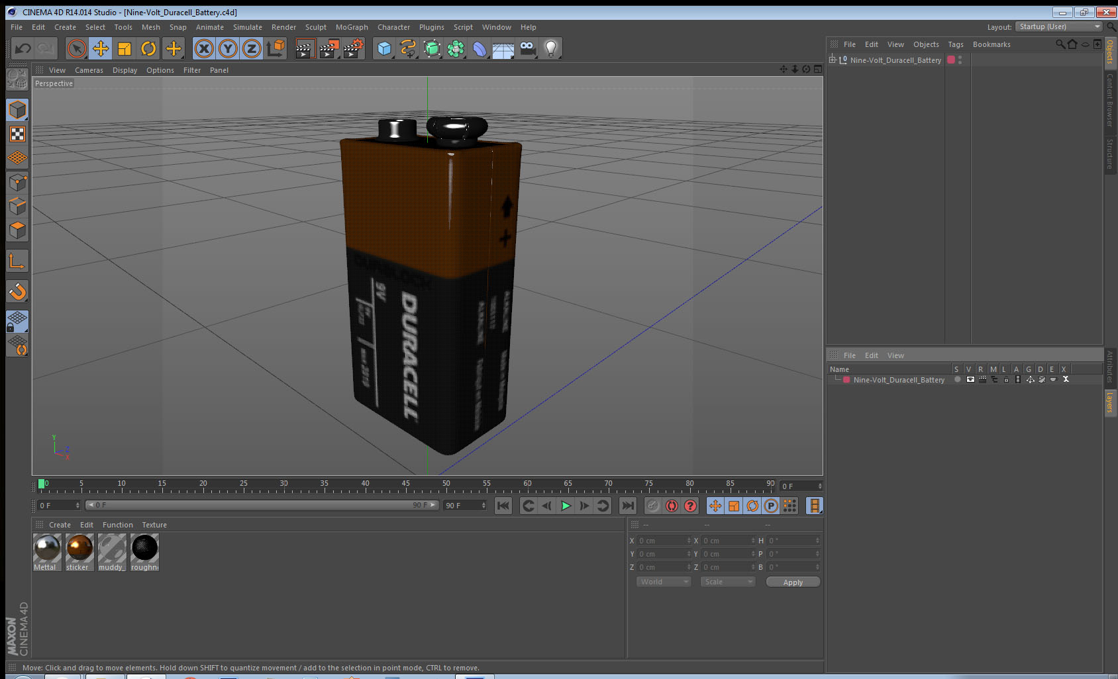Toggle solo dot on Nine-Volt_Duracell_Battery layer

click(x=958, y=380)
